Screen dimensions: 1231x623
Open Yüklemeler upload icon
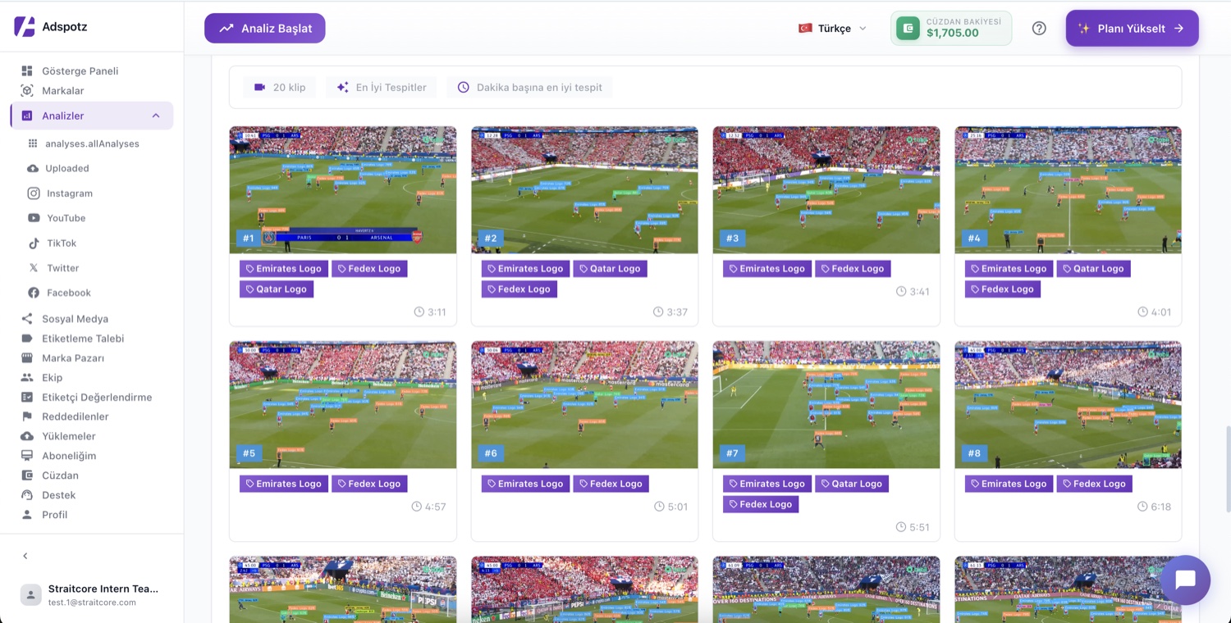[27, 436]
